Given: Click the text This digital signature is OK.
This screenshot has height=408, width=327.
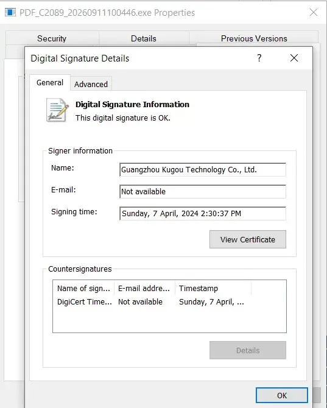Looking at the screenshot, I should coord(123,118).
